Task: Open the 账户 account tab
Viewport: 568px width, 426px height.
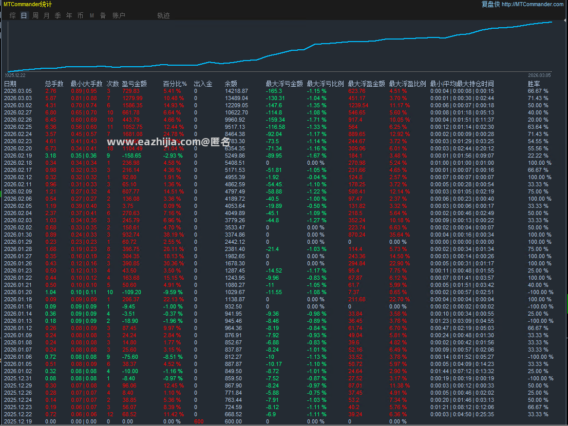Action: coord(119,15)
